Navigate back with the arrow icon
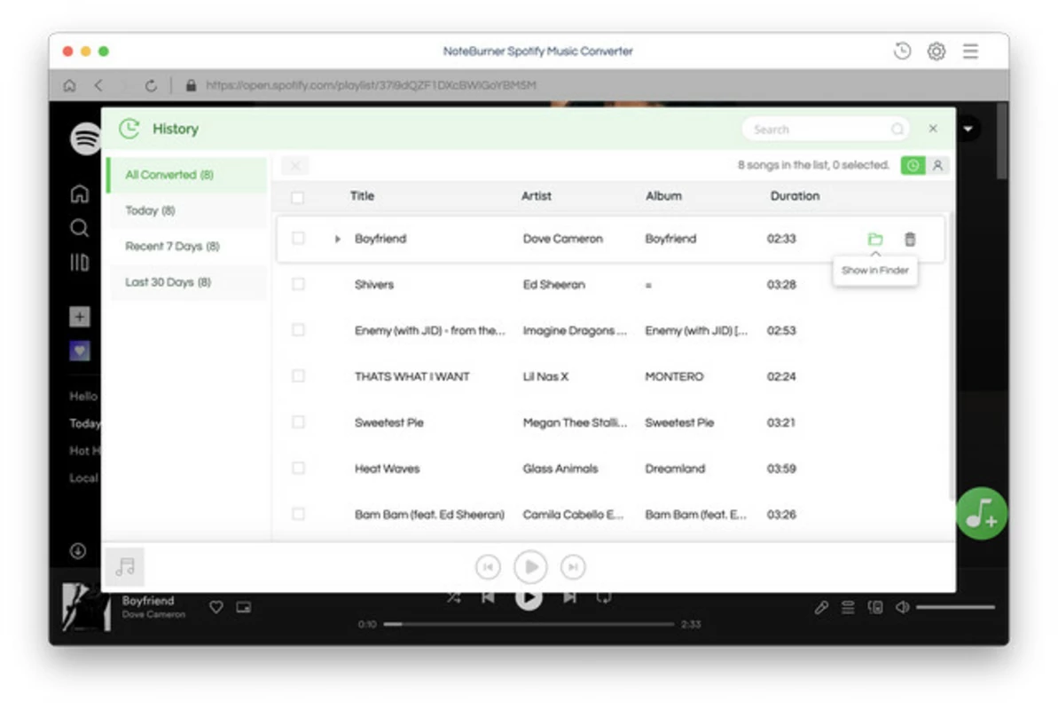The image size is (1058, 710). coord(99,85)
